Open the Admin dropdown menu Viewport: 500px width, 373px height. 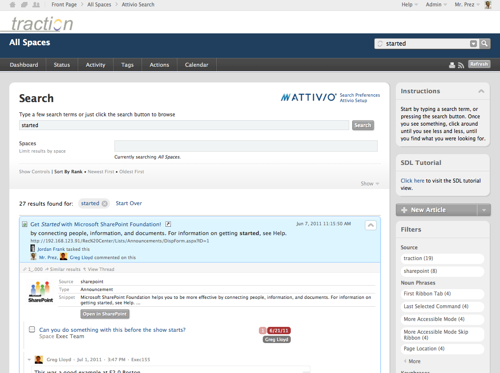436,4
